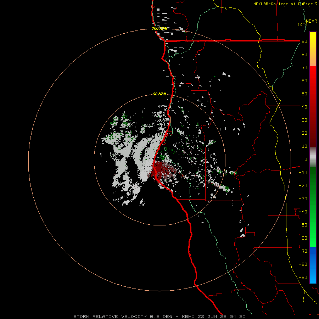Click the -50 knots scale label
The width and height of the screenshot is (319, 319).
pyautogui.click(x=303, y=225)
